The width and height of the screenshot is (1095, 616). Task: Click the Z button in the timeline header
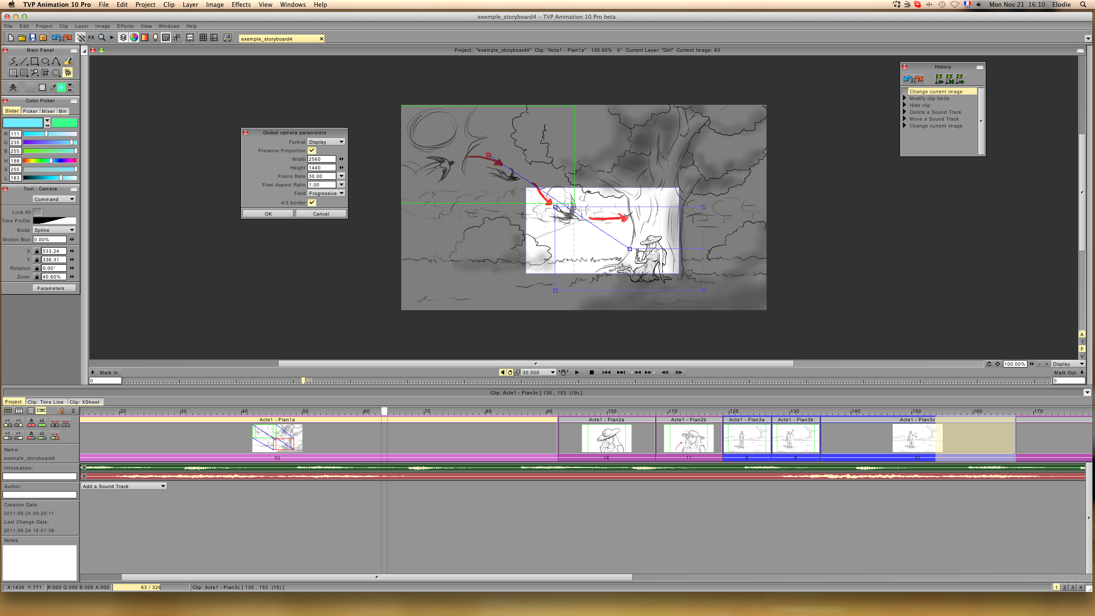(73, 411)
